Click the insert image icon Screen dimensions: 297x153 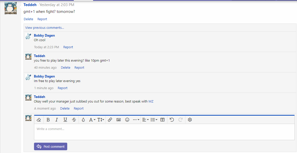point(118,120)
